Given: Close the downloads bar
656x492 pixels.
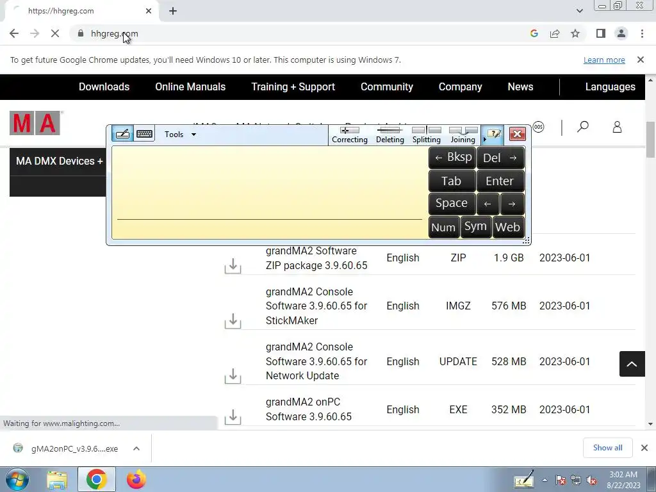Looking at the screenshot, I should point(644,448).
